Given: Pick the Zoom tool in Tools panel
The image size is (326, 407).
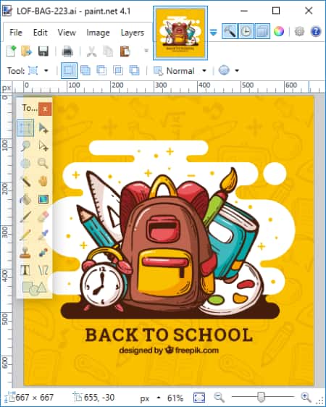Looking at the screenshot, I should click(x=43, y=164).
